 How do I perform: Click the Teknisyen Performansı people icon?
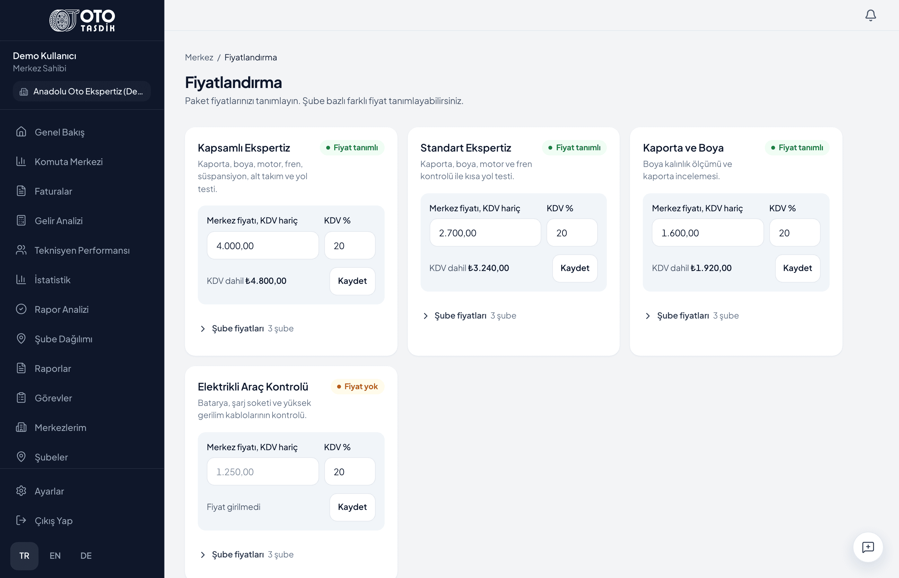pos(21,250)
